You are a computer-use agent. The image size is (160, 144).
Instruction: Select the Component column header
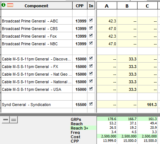click(x=37, y=6)
